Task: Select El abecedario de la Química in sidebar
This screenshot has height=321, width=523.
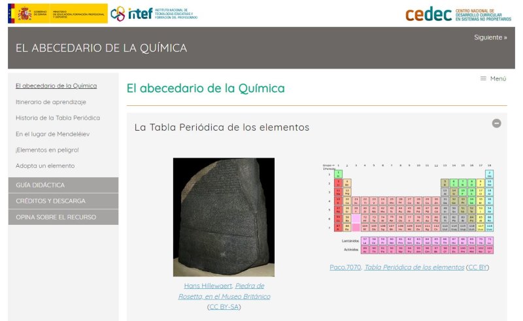Action: (56, 86)
